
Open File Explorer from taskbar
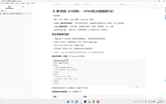click(89, 102)
